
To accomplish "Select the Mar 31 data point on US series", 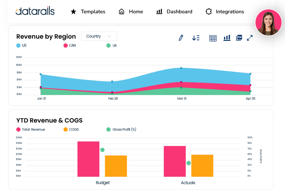I will (x=181, y=68).
